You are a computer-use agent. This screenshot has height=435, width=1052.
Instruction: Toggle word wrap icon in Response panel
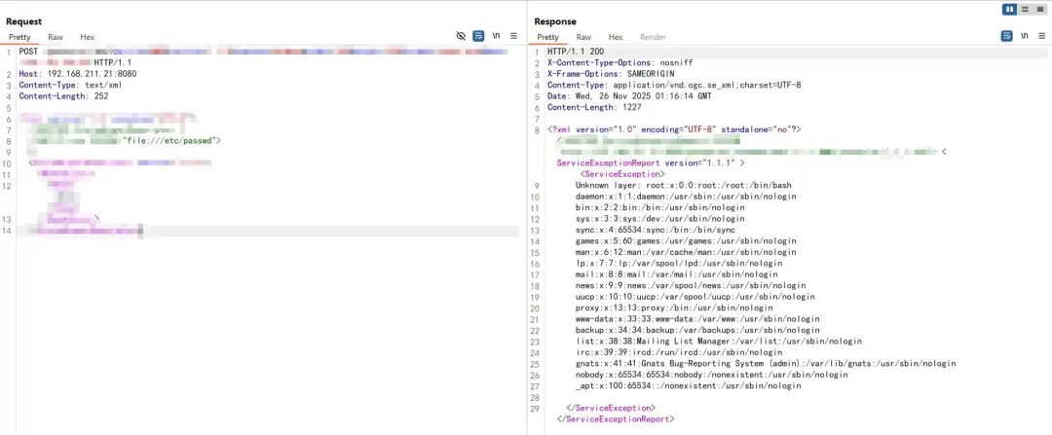click(1006, 36)
